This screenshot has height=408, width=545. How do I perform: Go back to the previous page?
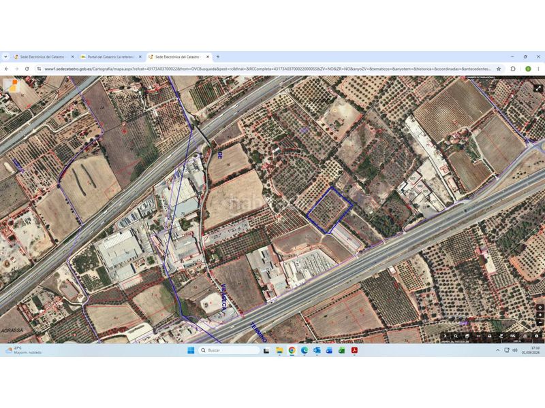(x=7, y=69)
